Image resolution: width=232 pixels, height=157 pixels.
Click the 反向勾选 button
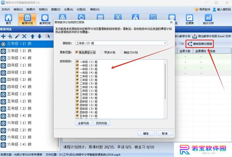click(x=102, y=123)
